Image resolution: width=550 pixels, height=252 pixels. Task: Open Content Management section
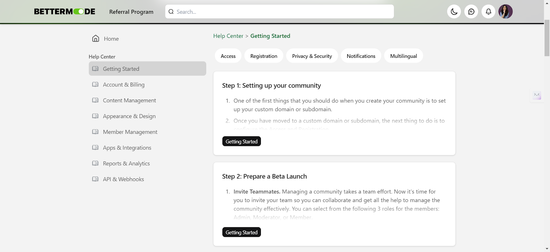(147, 101)
